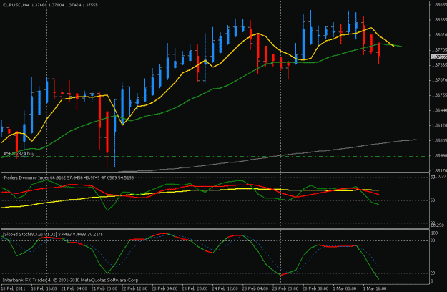Click the 100 scale label in Stoch pane
Screen dimensions: 447x292
point(434,233)
